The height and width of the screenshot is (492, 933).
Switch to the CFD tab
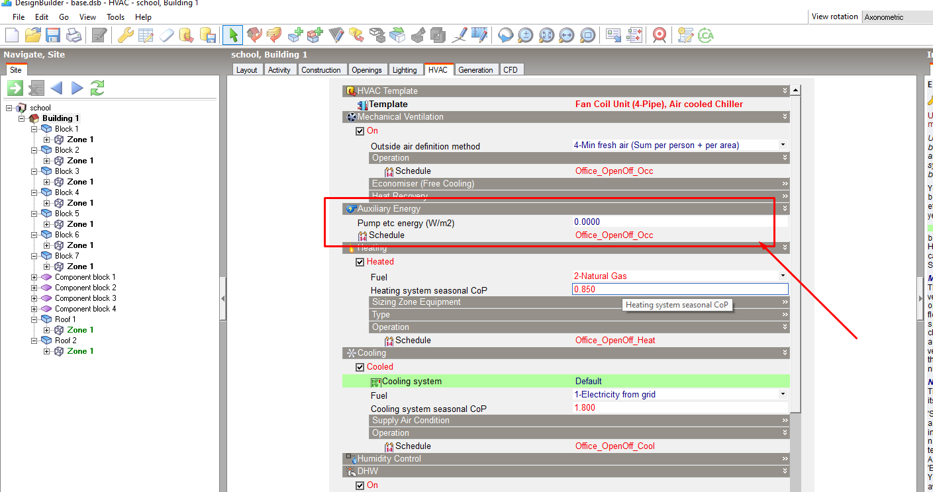pyautogui.click(x=511, y=70)
